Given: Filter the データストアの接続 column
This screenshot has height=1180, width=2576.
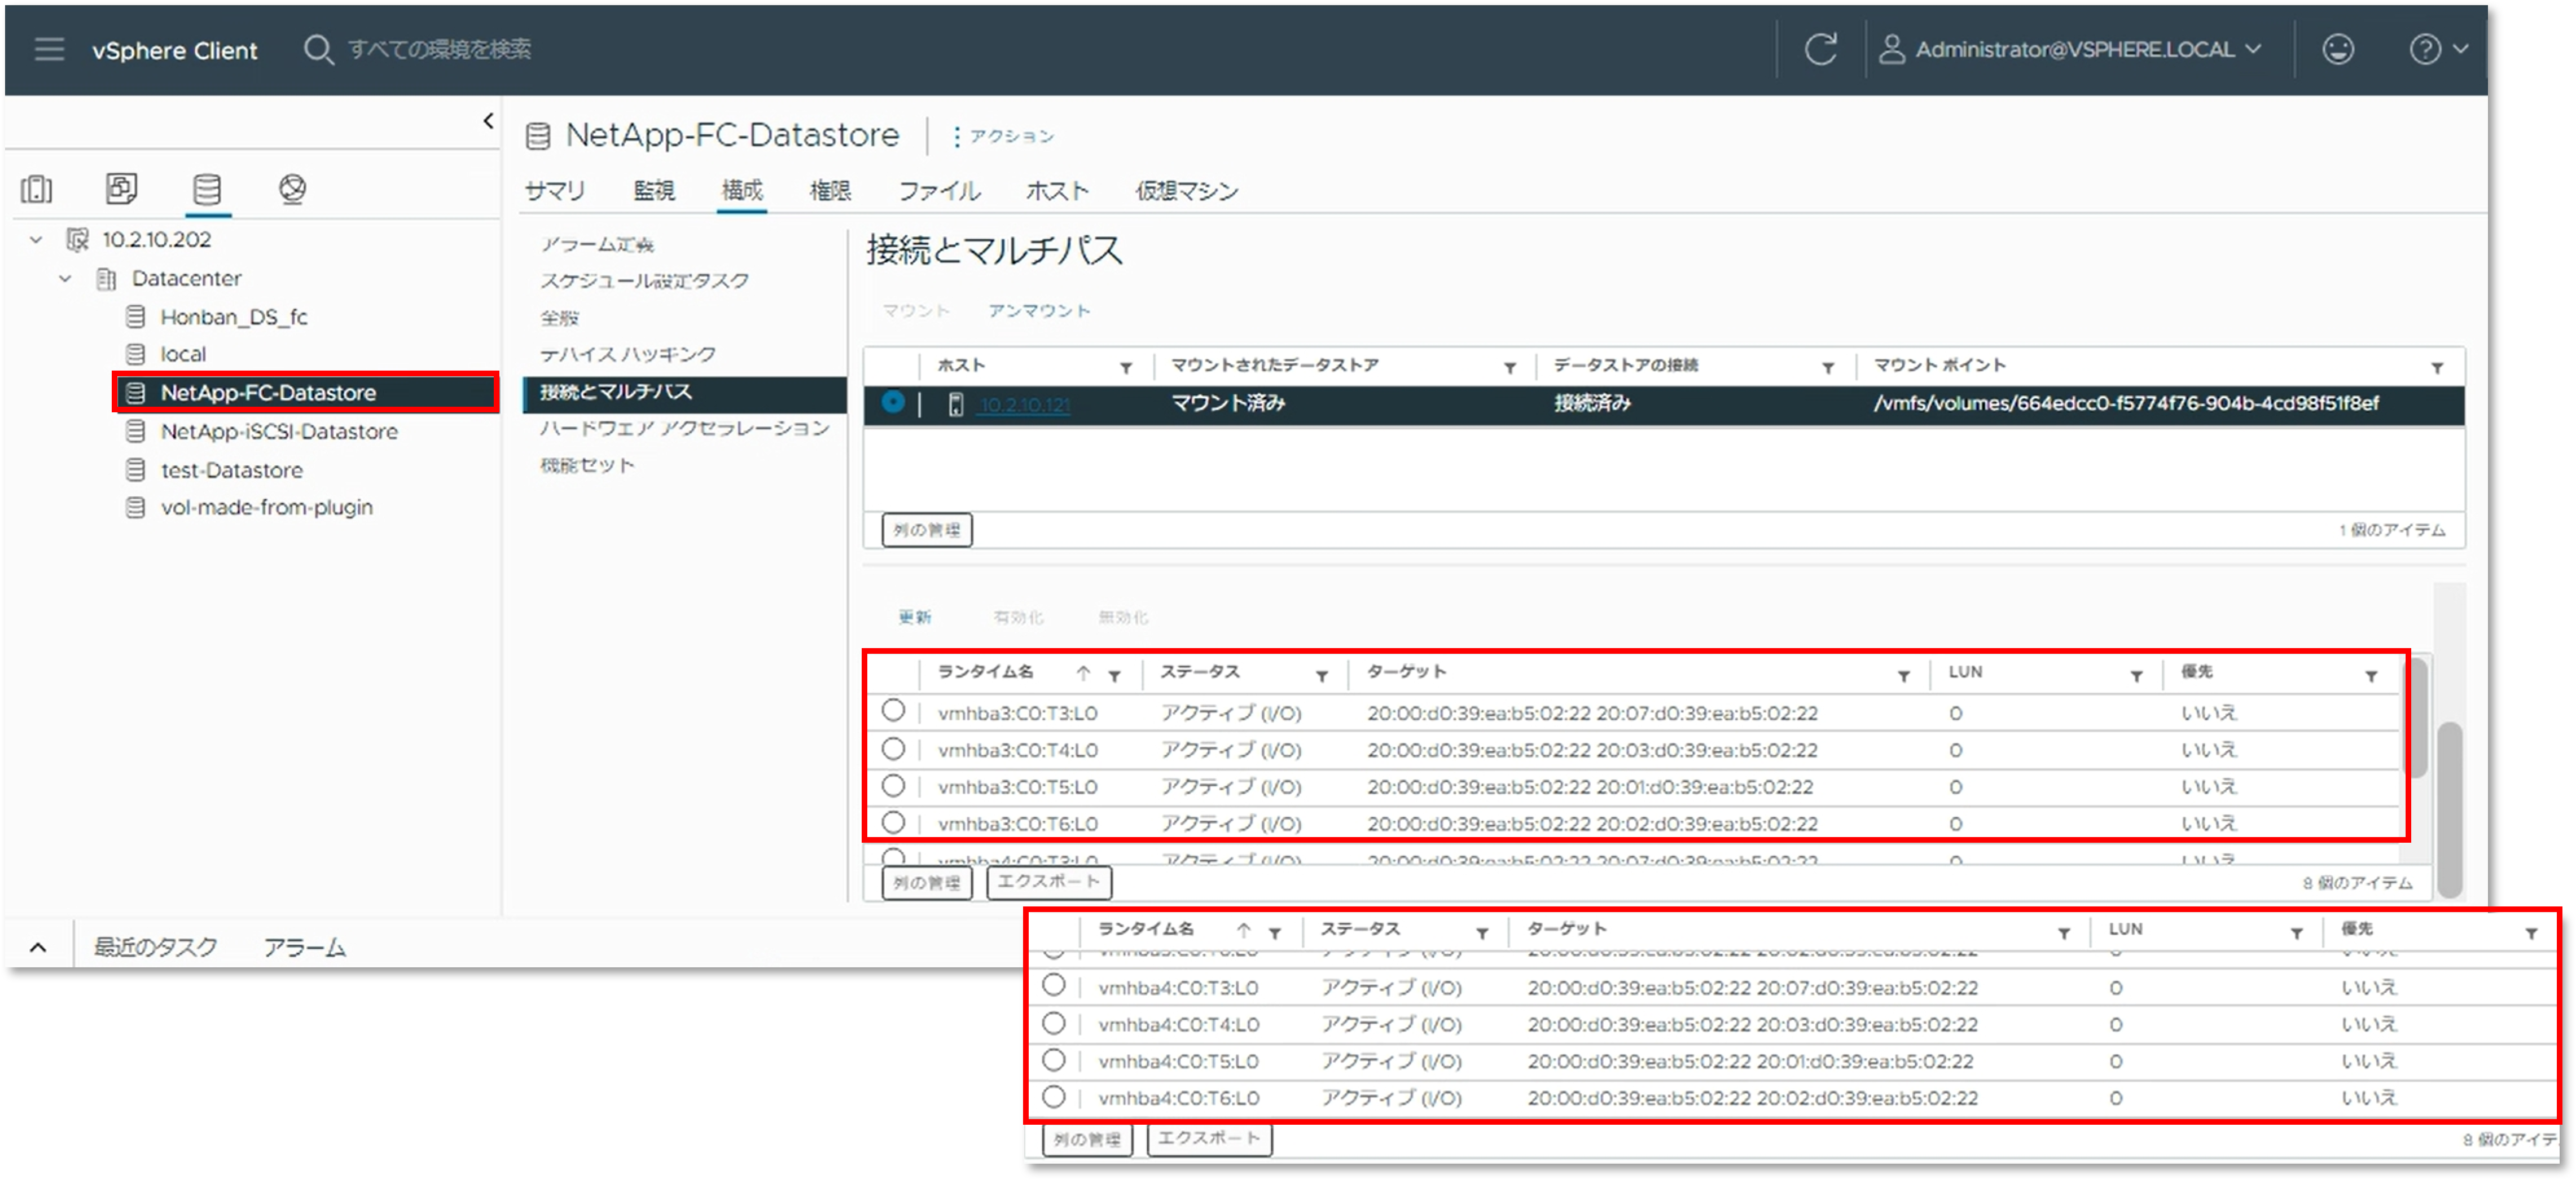Looking at the screenshot, I should point(1828,368).
